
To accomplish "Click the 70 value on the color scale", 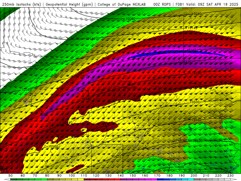I will 35,176.
